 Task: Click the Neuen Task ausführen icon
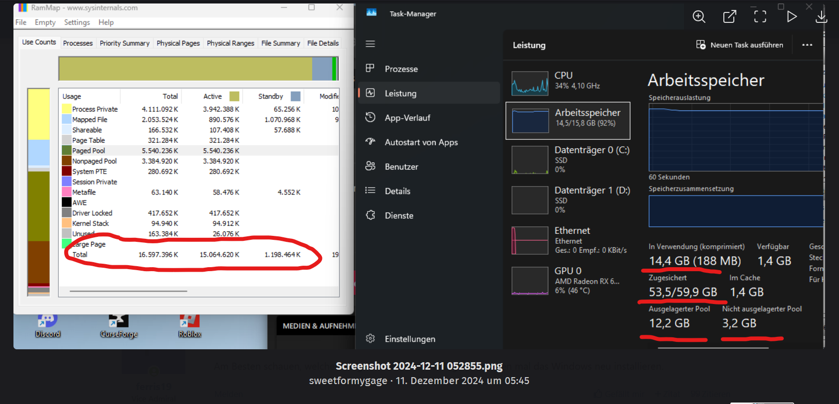click(700, 45)
